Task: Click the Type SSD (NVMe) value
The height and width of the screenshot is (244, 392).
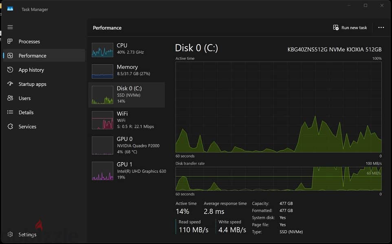Action: click(291, 232)
